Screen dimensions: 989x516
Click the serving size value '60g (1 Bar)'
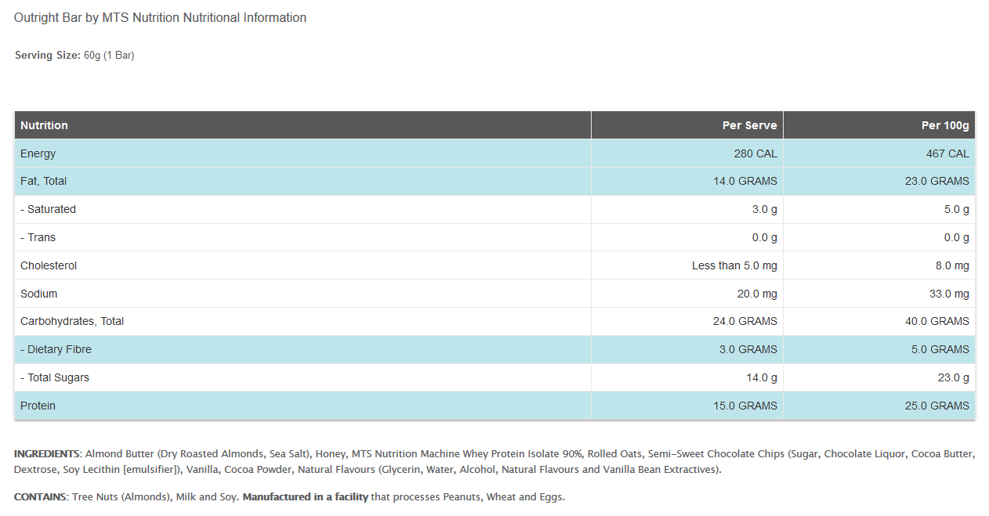click(x=109, y=56)
